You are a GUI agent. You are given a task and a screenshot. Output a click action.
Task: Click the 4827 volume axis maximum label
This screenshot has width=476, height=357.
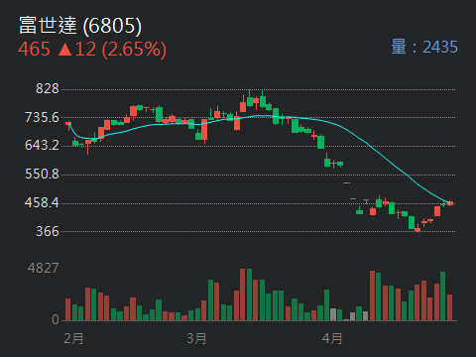(44, 268)
